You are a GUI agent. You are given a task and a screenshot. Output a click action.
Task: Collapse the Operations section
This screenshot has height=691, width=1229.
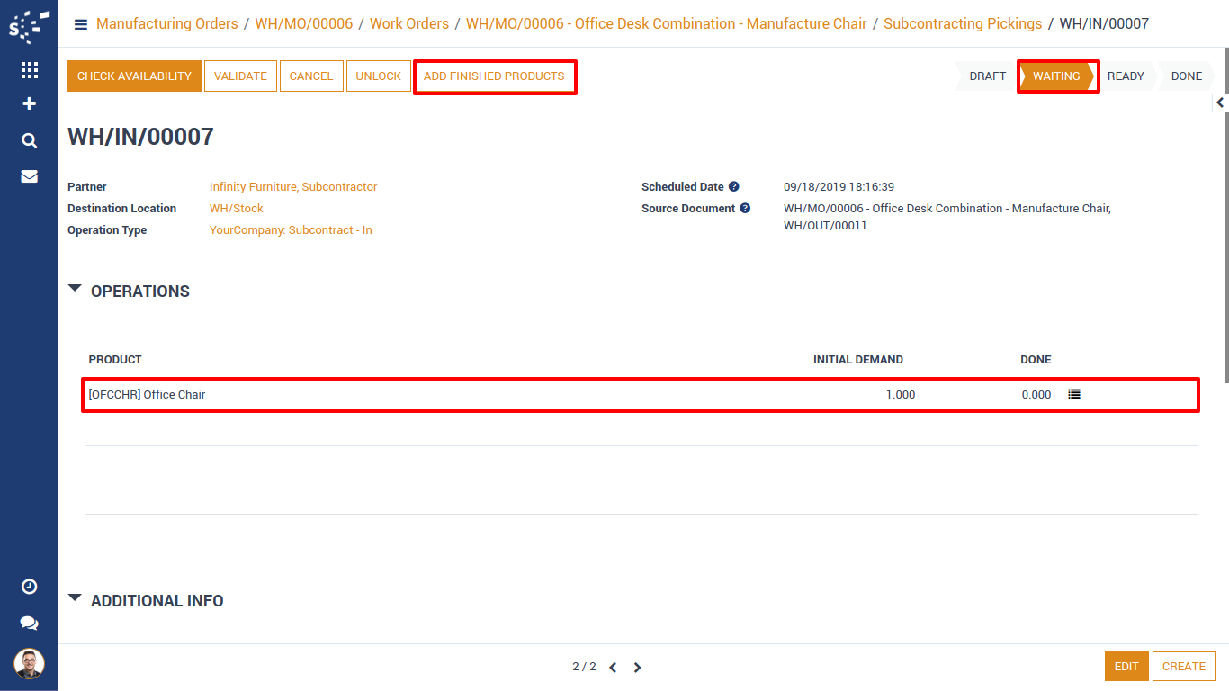coord(75,289)
